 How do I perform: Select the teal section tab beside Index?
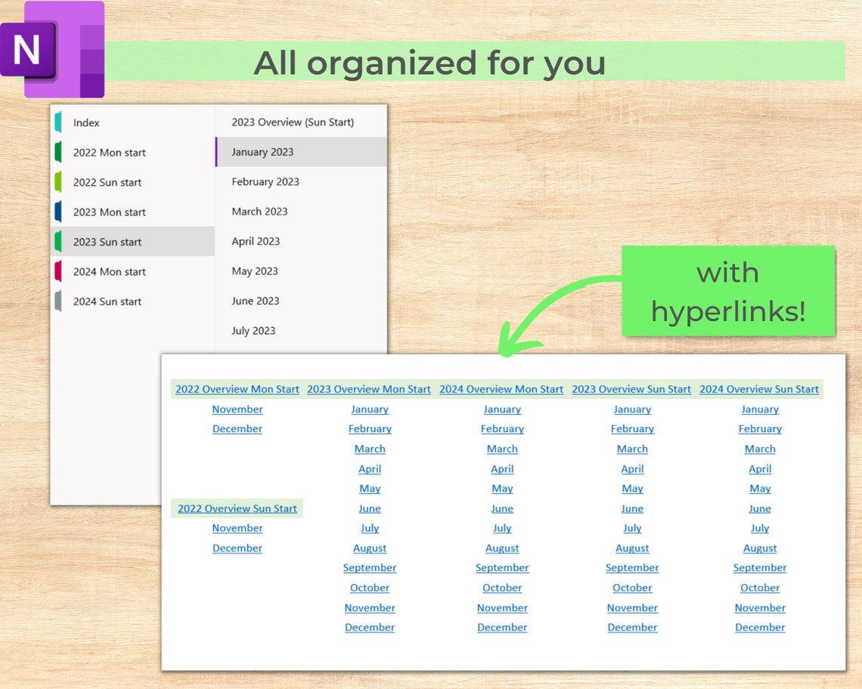point(58,122)
